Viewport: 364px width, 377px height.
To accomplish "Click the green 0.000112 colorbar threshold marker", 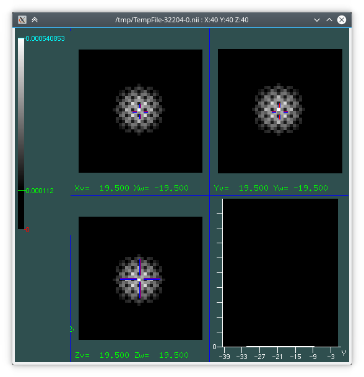I will click(x=40, y=191).
